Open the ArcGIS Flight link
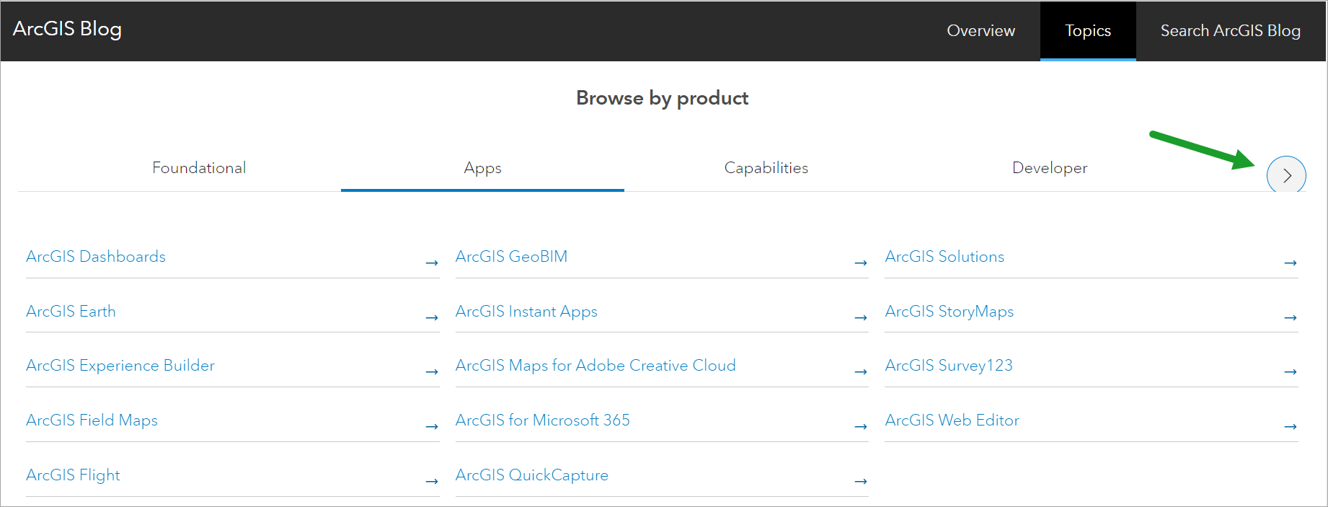 [73, 475]
